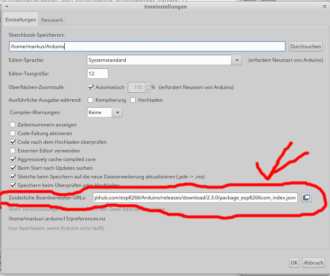Click the Sketchbook-Speicherort path field
The image size is (330, 276).
pyautogui.click(x=147, y=46)
